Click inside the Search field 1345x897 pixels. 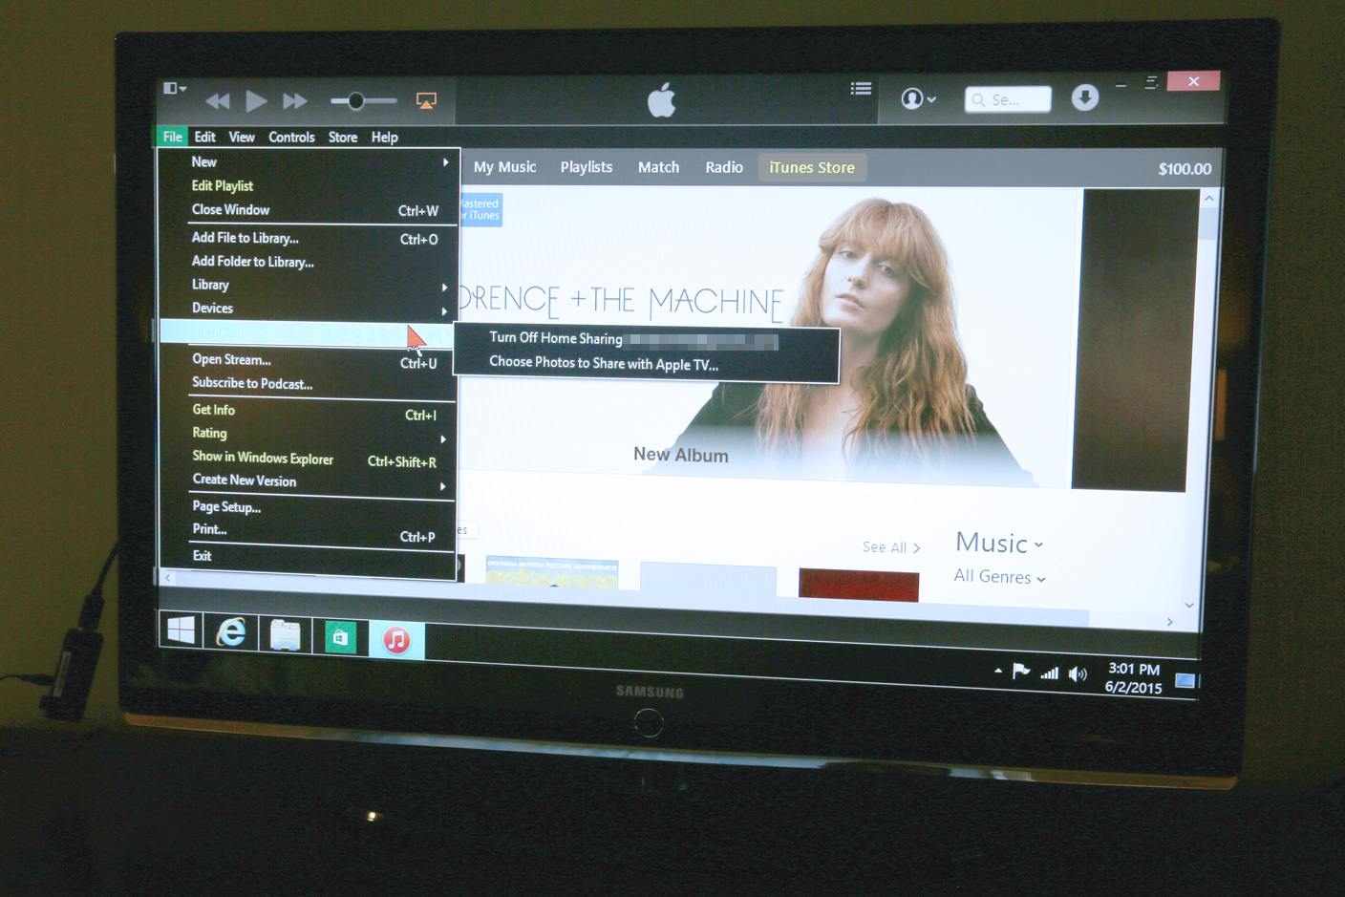[1008, 98]
